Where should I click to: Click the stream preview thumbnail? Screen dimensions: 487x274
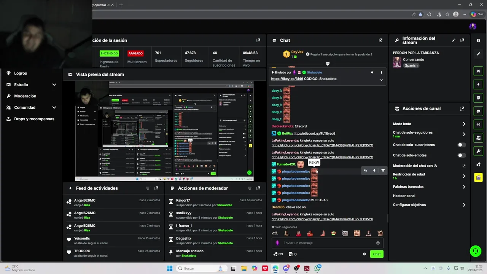click(164, 131)
